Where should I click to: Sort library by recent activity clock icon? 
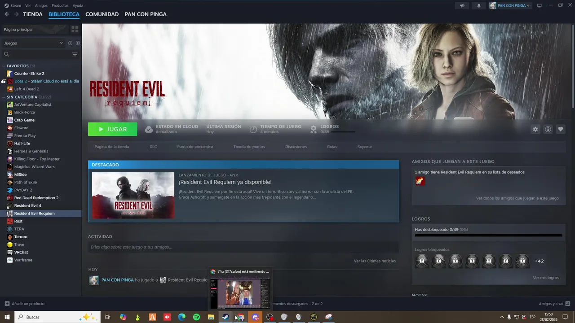[70, 43]
